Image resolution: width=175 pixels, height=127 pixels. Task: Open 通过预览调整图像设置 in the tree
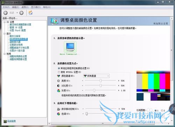[20, 25]
